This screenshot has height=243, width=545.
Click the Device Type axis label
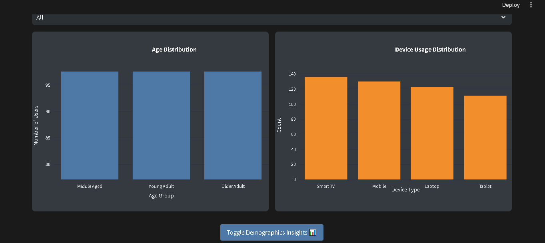[x=405, y=189]
